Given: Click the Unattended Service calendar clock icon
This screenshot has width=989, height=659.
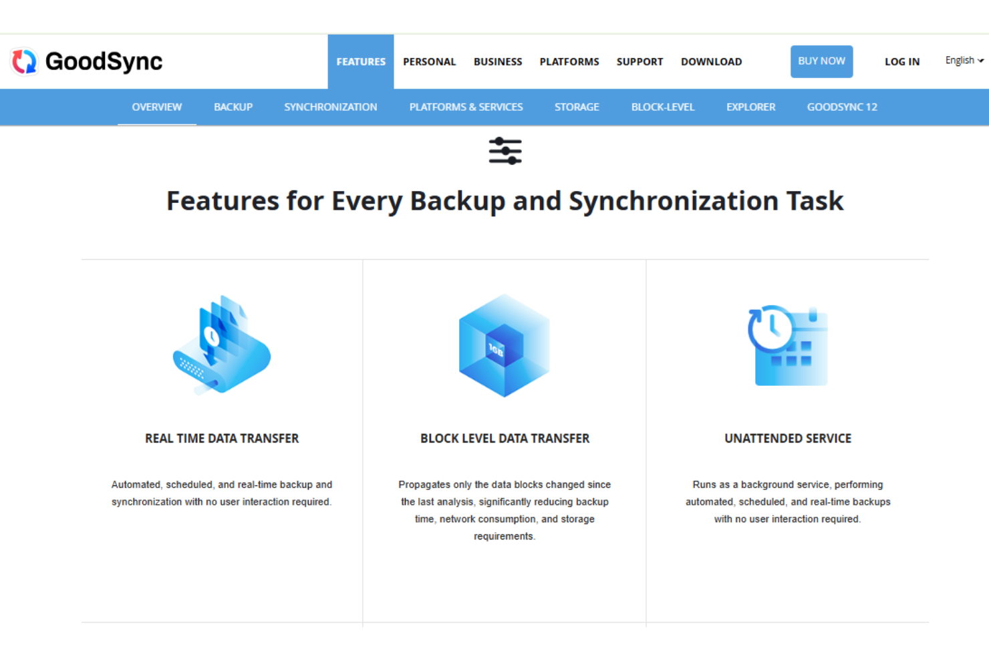Looking at the screenshot, I should click(788, 345).
